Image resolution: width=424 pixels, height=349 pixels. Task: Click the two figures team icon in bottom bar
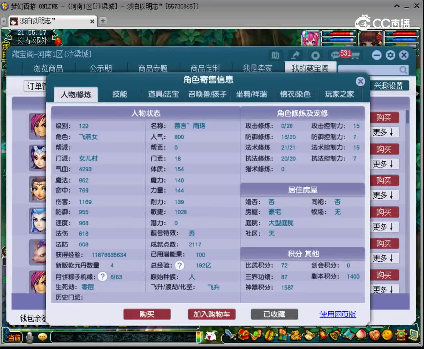(283, 335)
